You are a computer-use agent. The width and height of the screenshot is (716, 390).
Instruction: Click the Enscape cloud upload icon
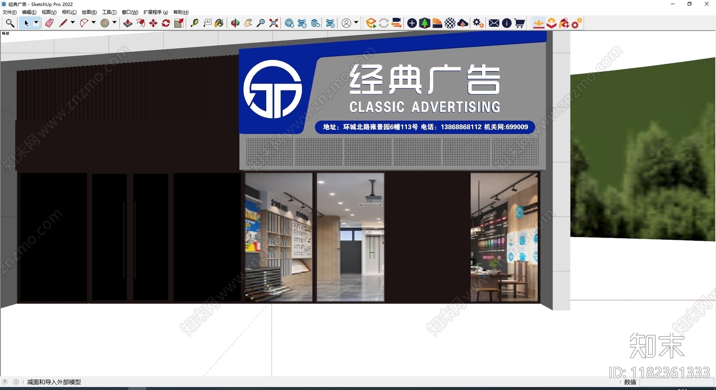tap(463, 23)
